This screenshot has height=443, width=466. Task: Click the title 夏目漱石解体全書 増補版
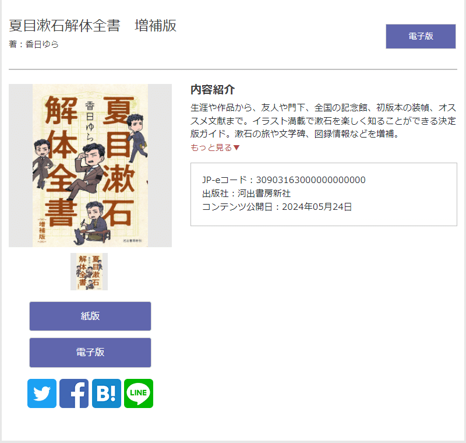click(93, 25)
